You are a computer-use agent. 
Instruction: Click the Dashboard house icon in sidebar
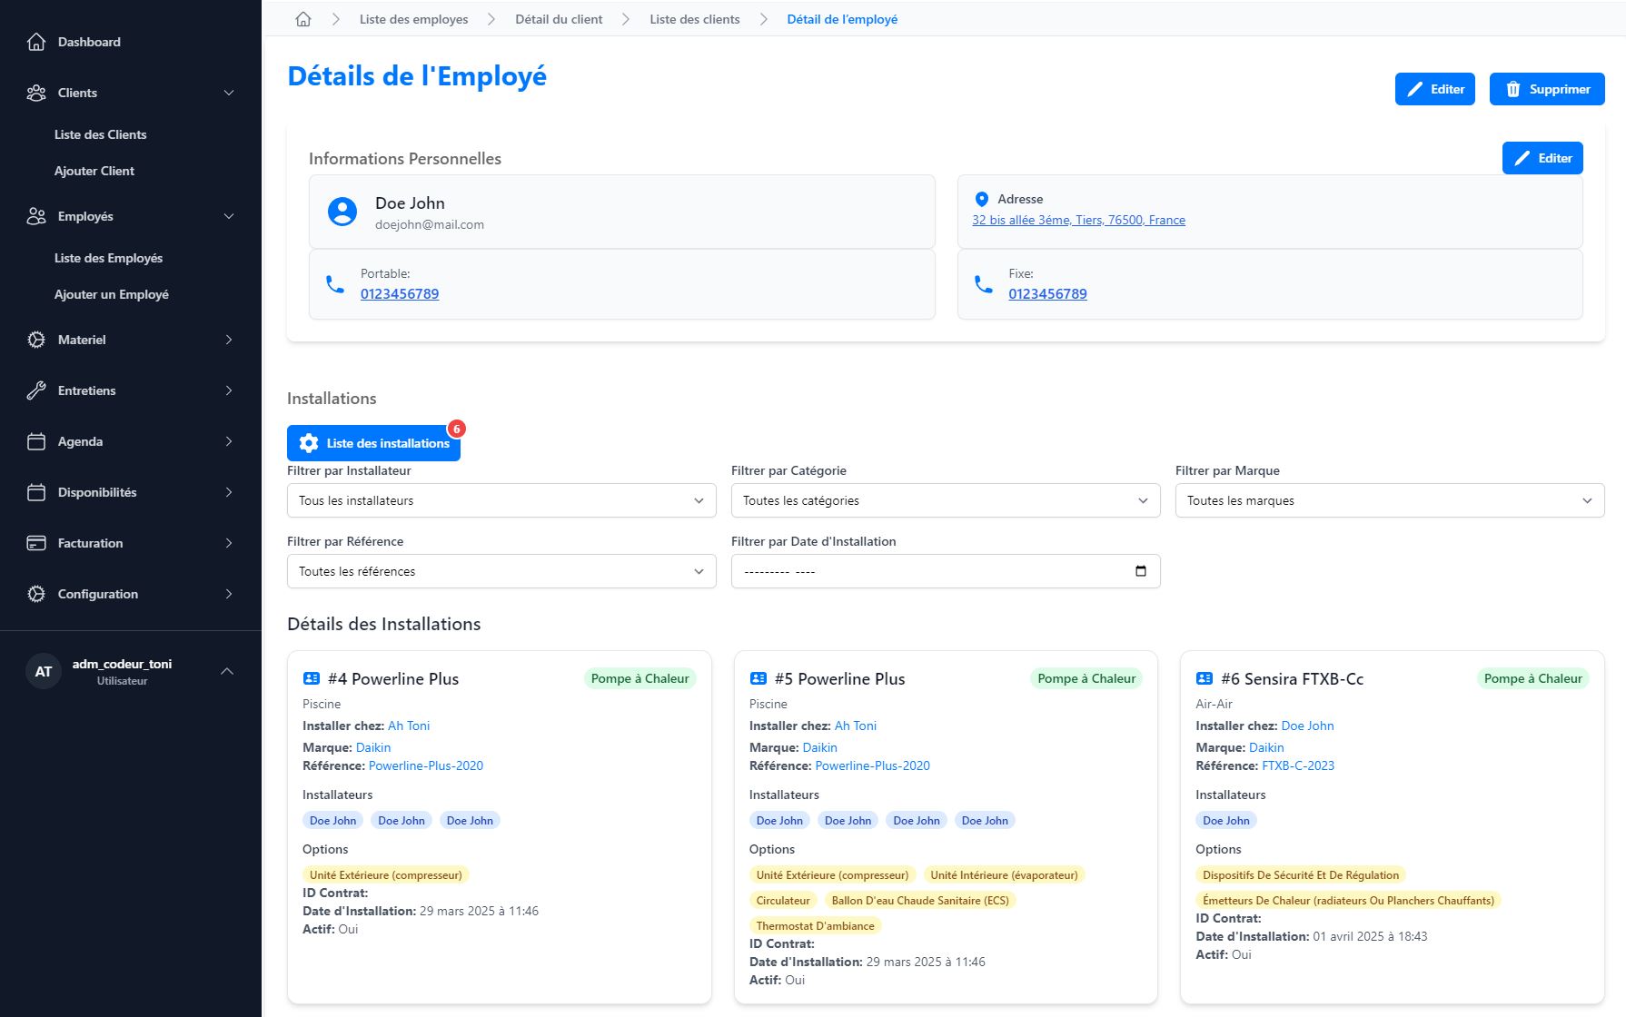coord(36,42)
